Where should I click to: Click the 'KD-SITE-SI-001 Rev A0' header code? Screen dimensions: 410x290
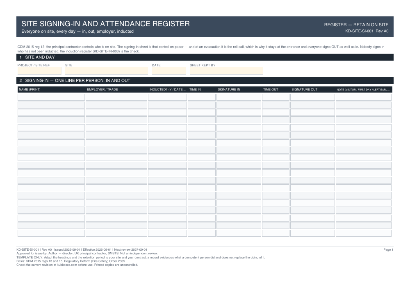coord(367,31)
